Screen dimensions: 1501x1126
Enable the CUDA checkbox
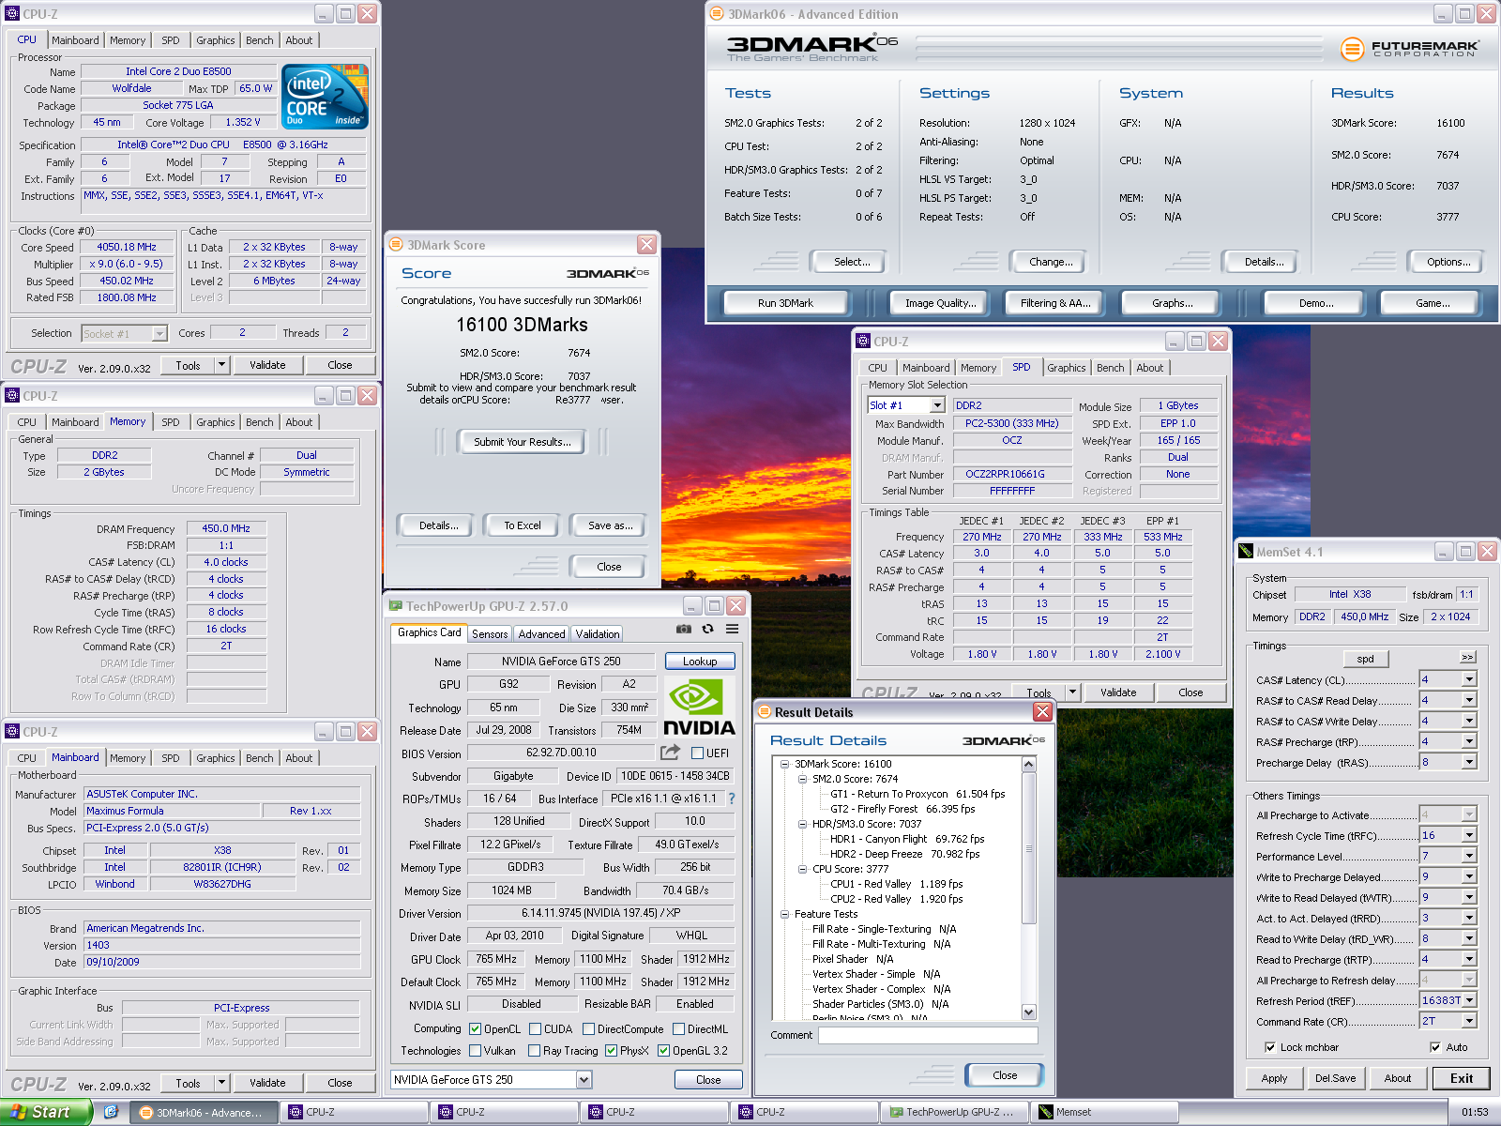click(x=535, y=1029)
